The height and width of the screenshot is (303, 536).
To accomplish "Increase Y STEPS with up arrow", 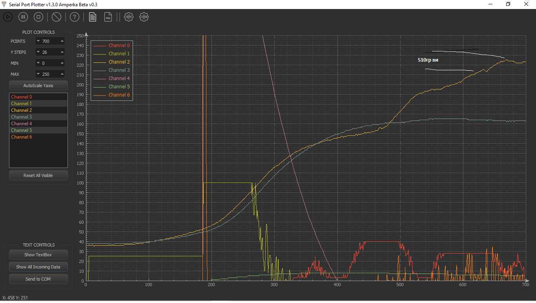I will point(62,52).
